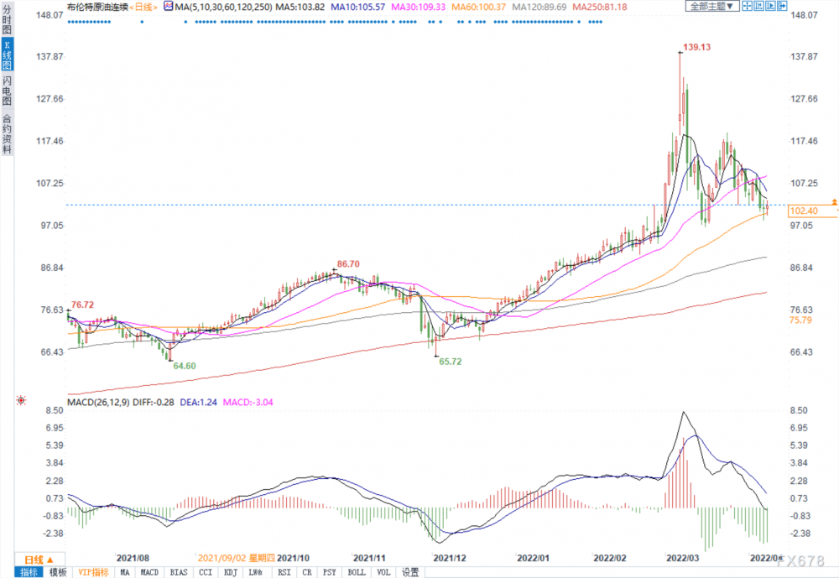Click the MA indicator icon before MA(5,10,30...)

click(169, 7)
